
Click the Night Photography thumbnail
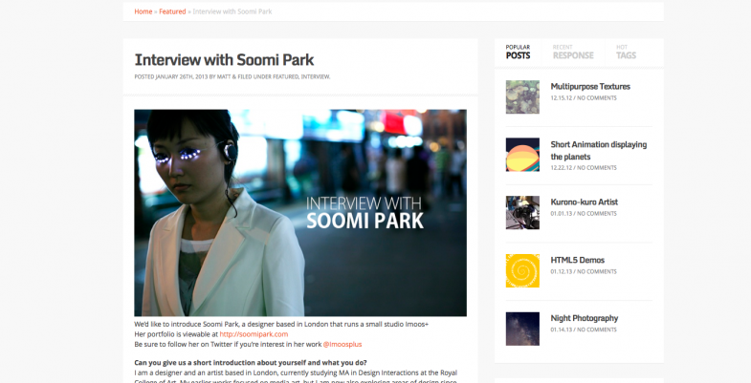[522, 329]
